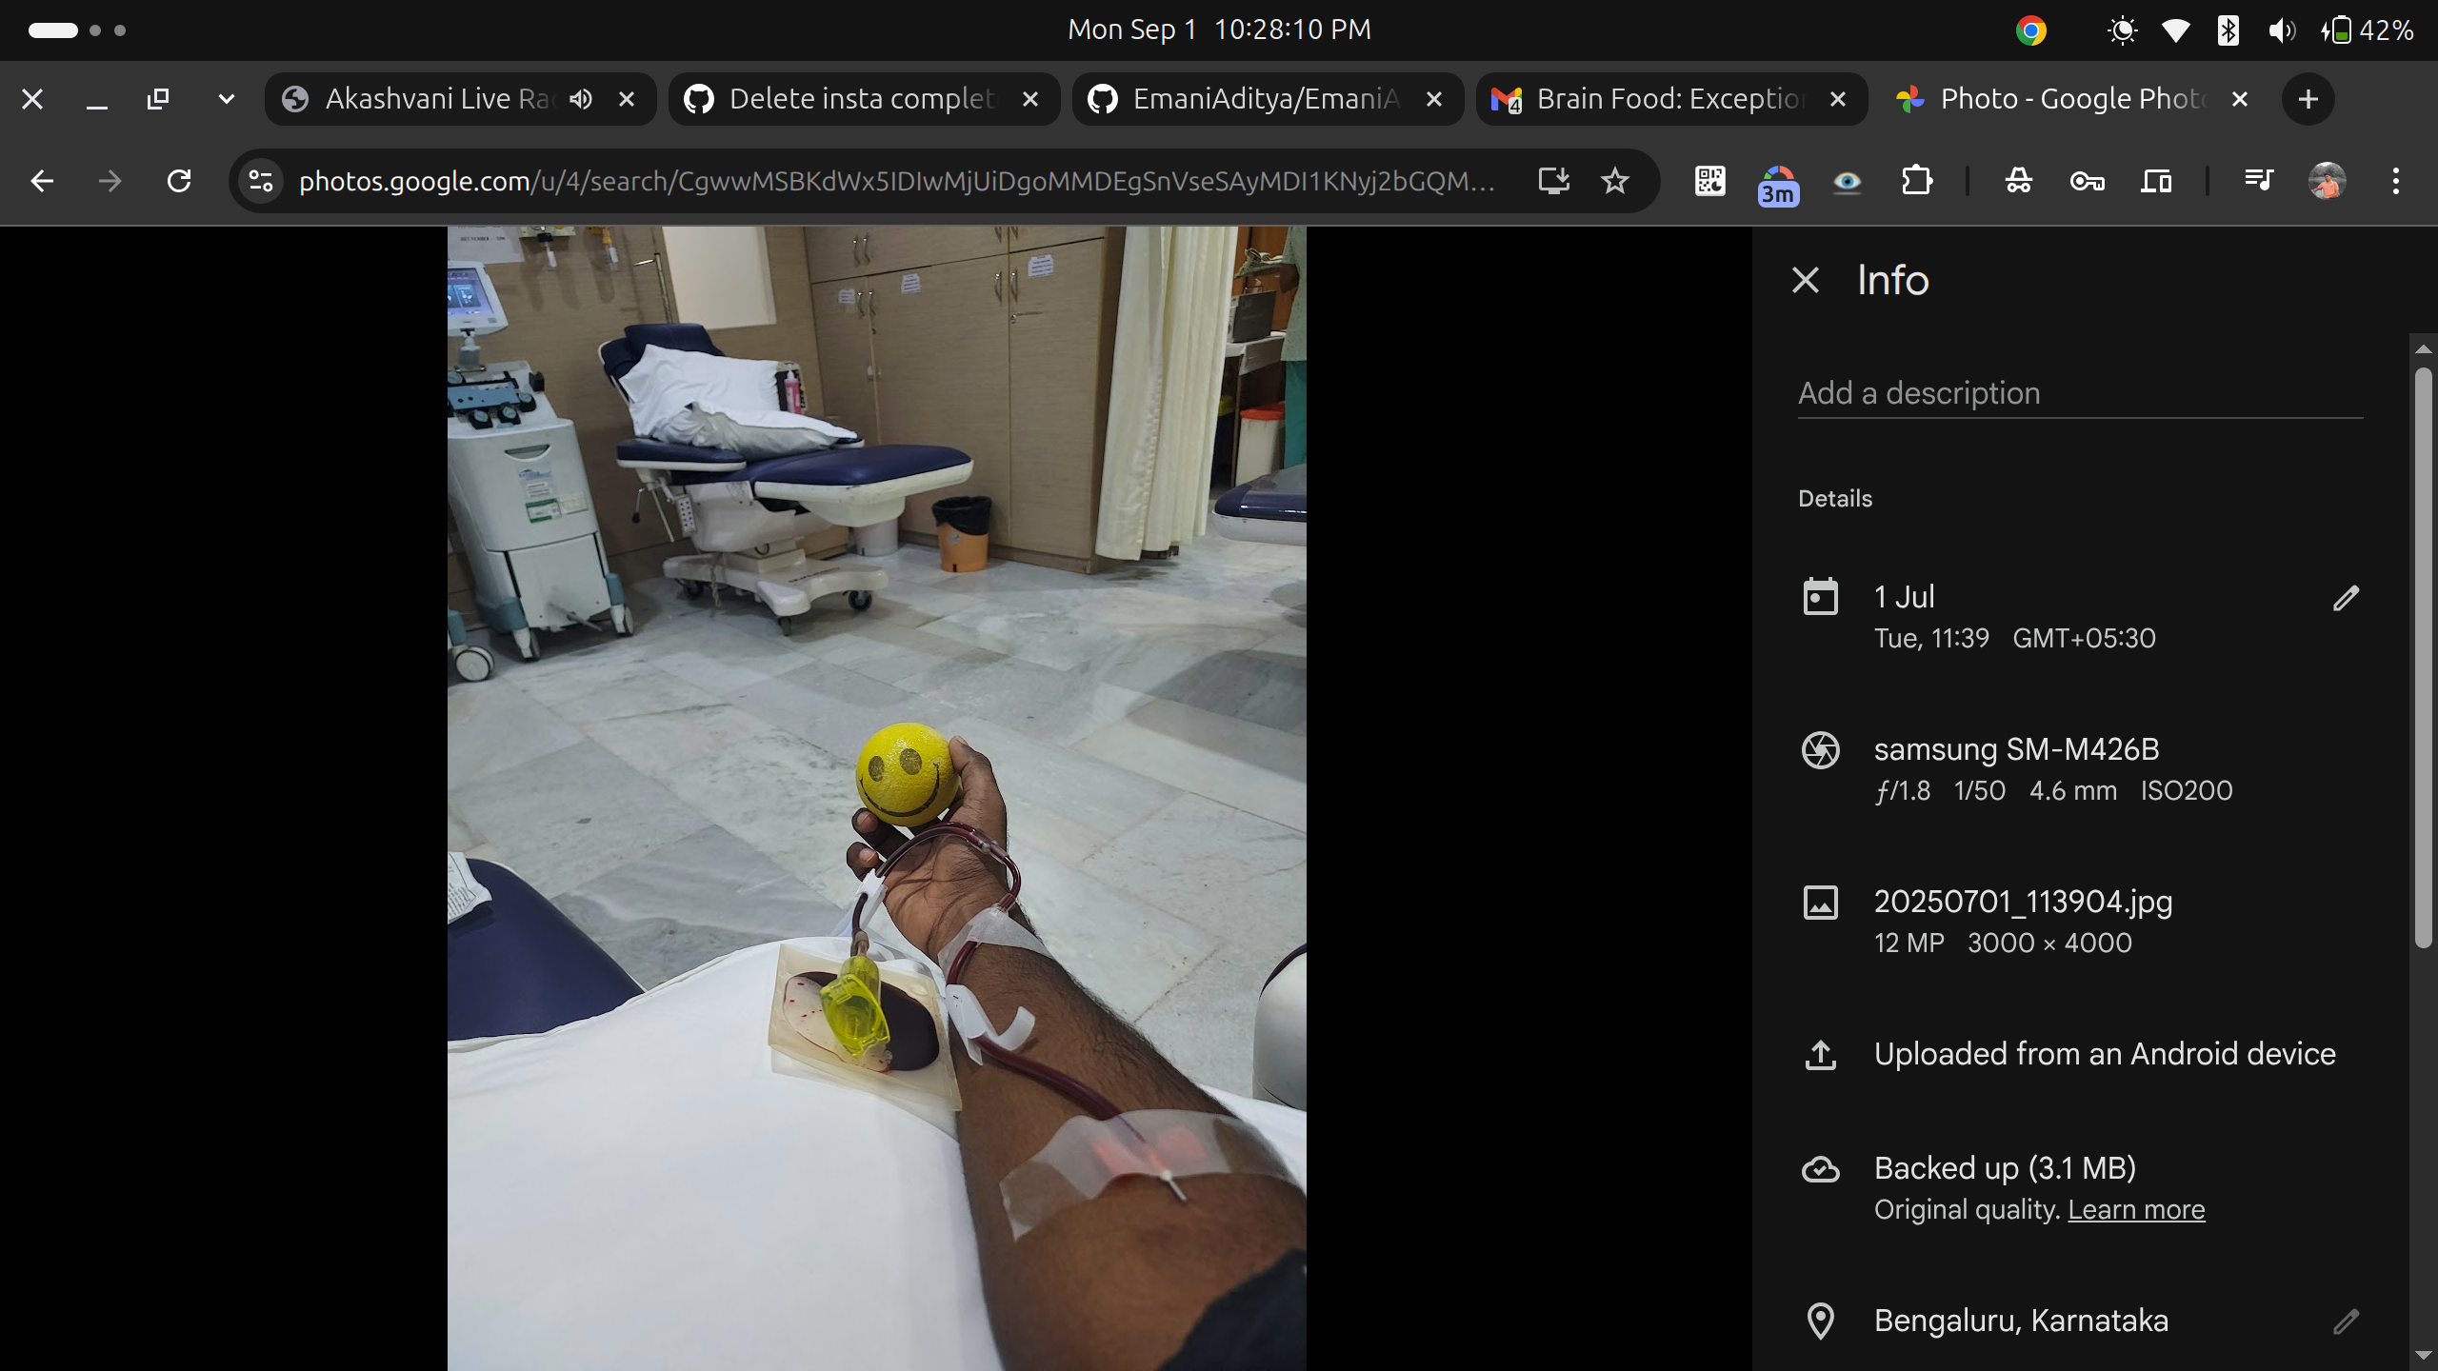Image resolution: width=2438 pixels, height=1371 pixels.
Task: Switch to the EmaniAditya GitHub tab
Action: click(1265, 98)
